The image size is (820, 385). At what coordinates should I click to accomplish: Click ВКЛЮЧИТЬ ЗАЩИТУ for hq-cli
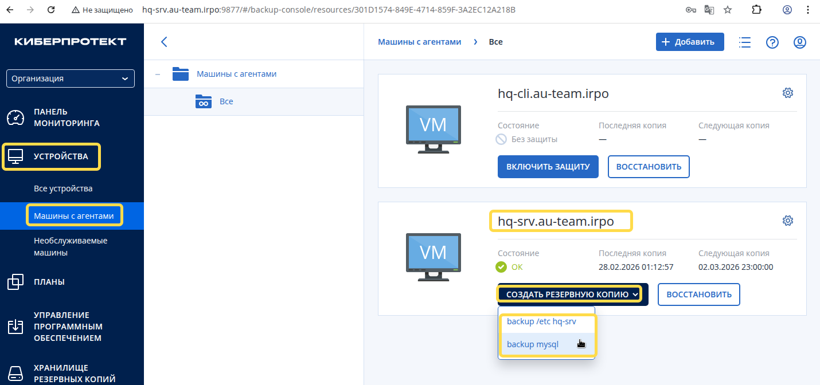coord(548,167)
